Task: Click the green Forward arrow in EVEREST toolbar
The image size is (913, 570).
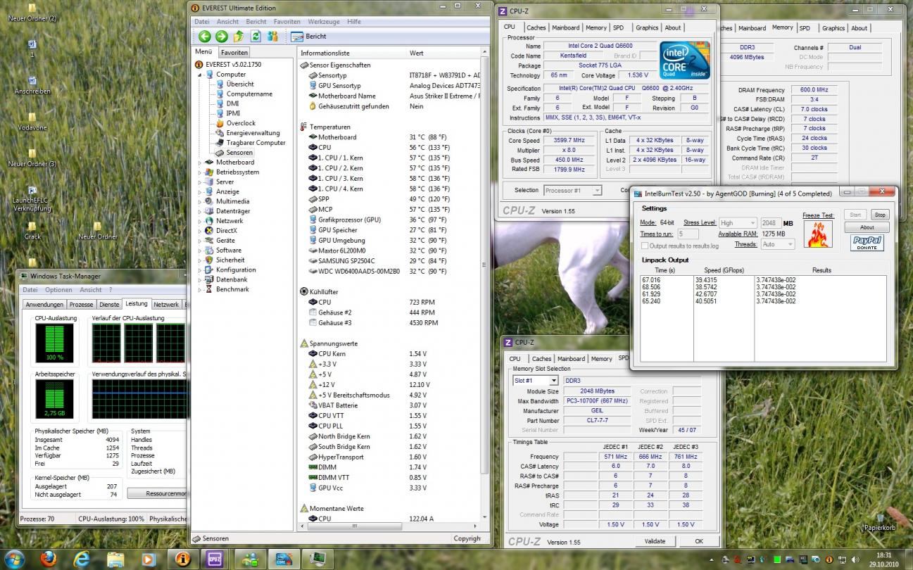Action: tap(222, 37)
